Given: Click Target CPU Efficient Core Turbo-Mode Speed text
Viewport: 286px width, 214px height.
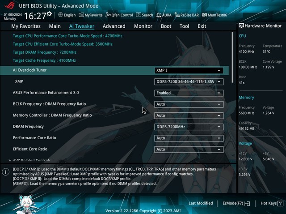Looking at the screenshot, I should (x=63, y=44).
